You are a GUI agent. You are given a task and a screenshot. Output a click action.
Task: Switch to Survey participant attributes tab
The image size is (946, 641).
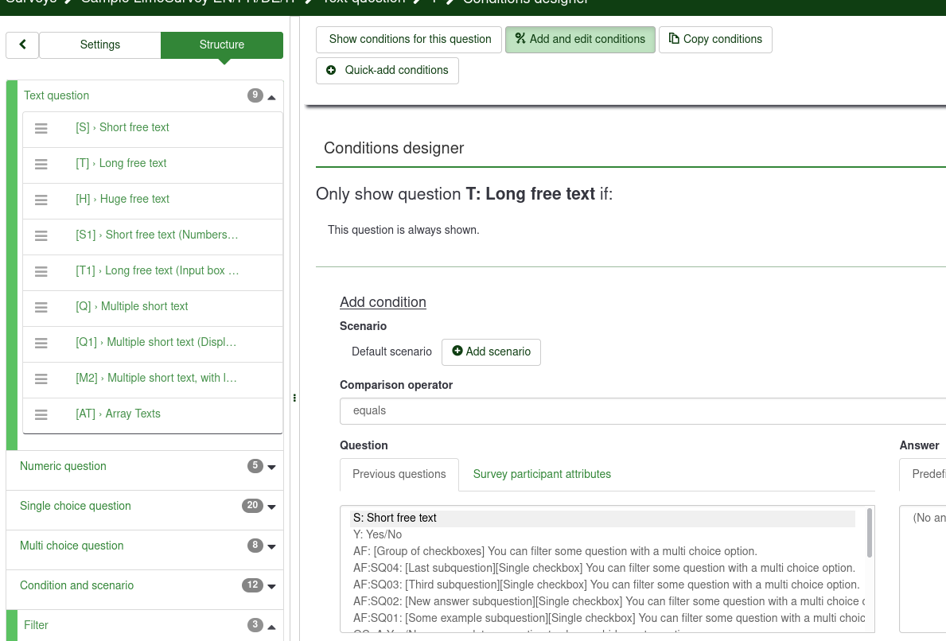tap(542, 475)
